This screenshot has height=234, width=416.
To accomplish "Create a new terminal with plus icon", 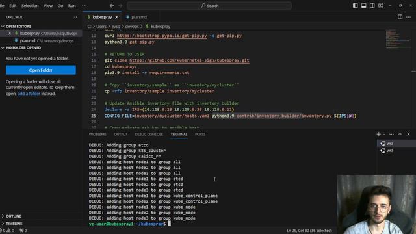I will [x=378, y=135].
